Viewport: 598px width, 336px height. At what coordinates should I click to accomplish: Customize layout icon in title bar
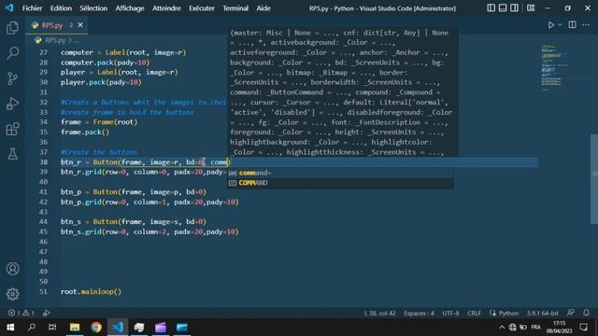[531, 8]
